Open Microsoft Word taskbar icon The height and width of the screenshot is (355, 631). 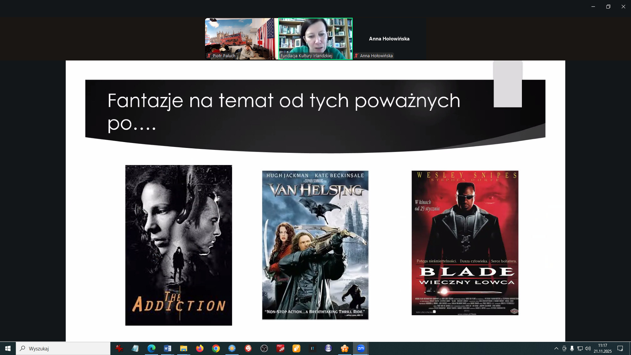point(168,348)
